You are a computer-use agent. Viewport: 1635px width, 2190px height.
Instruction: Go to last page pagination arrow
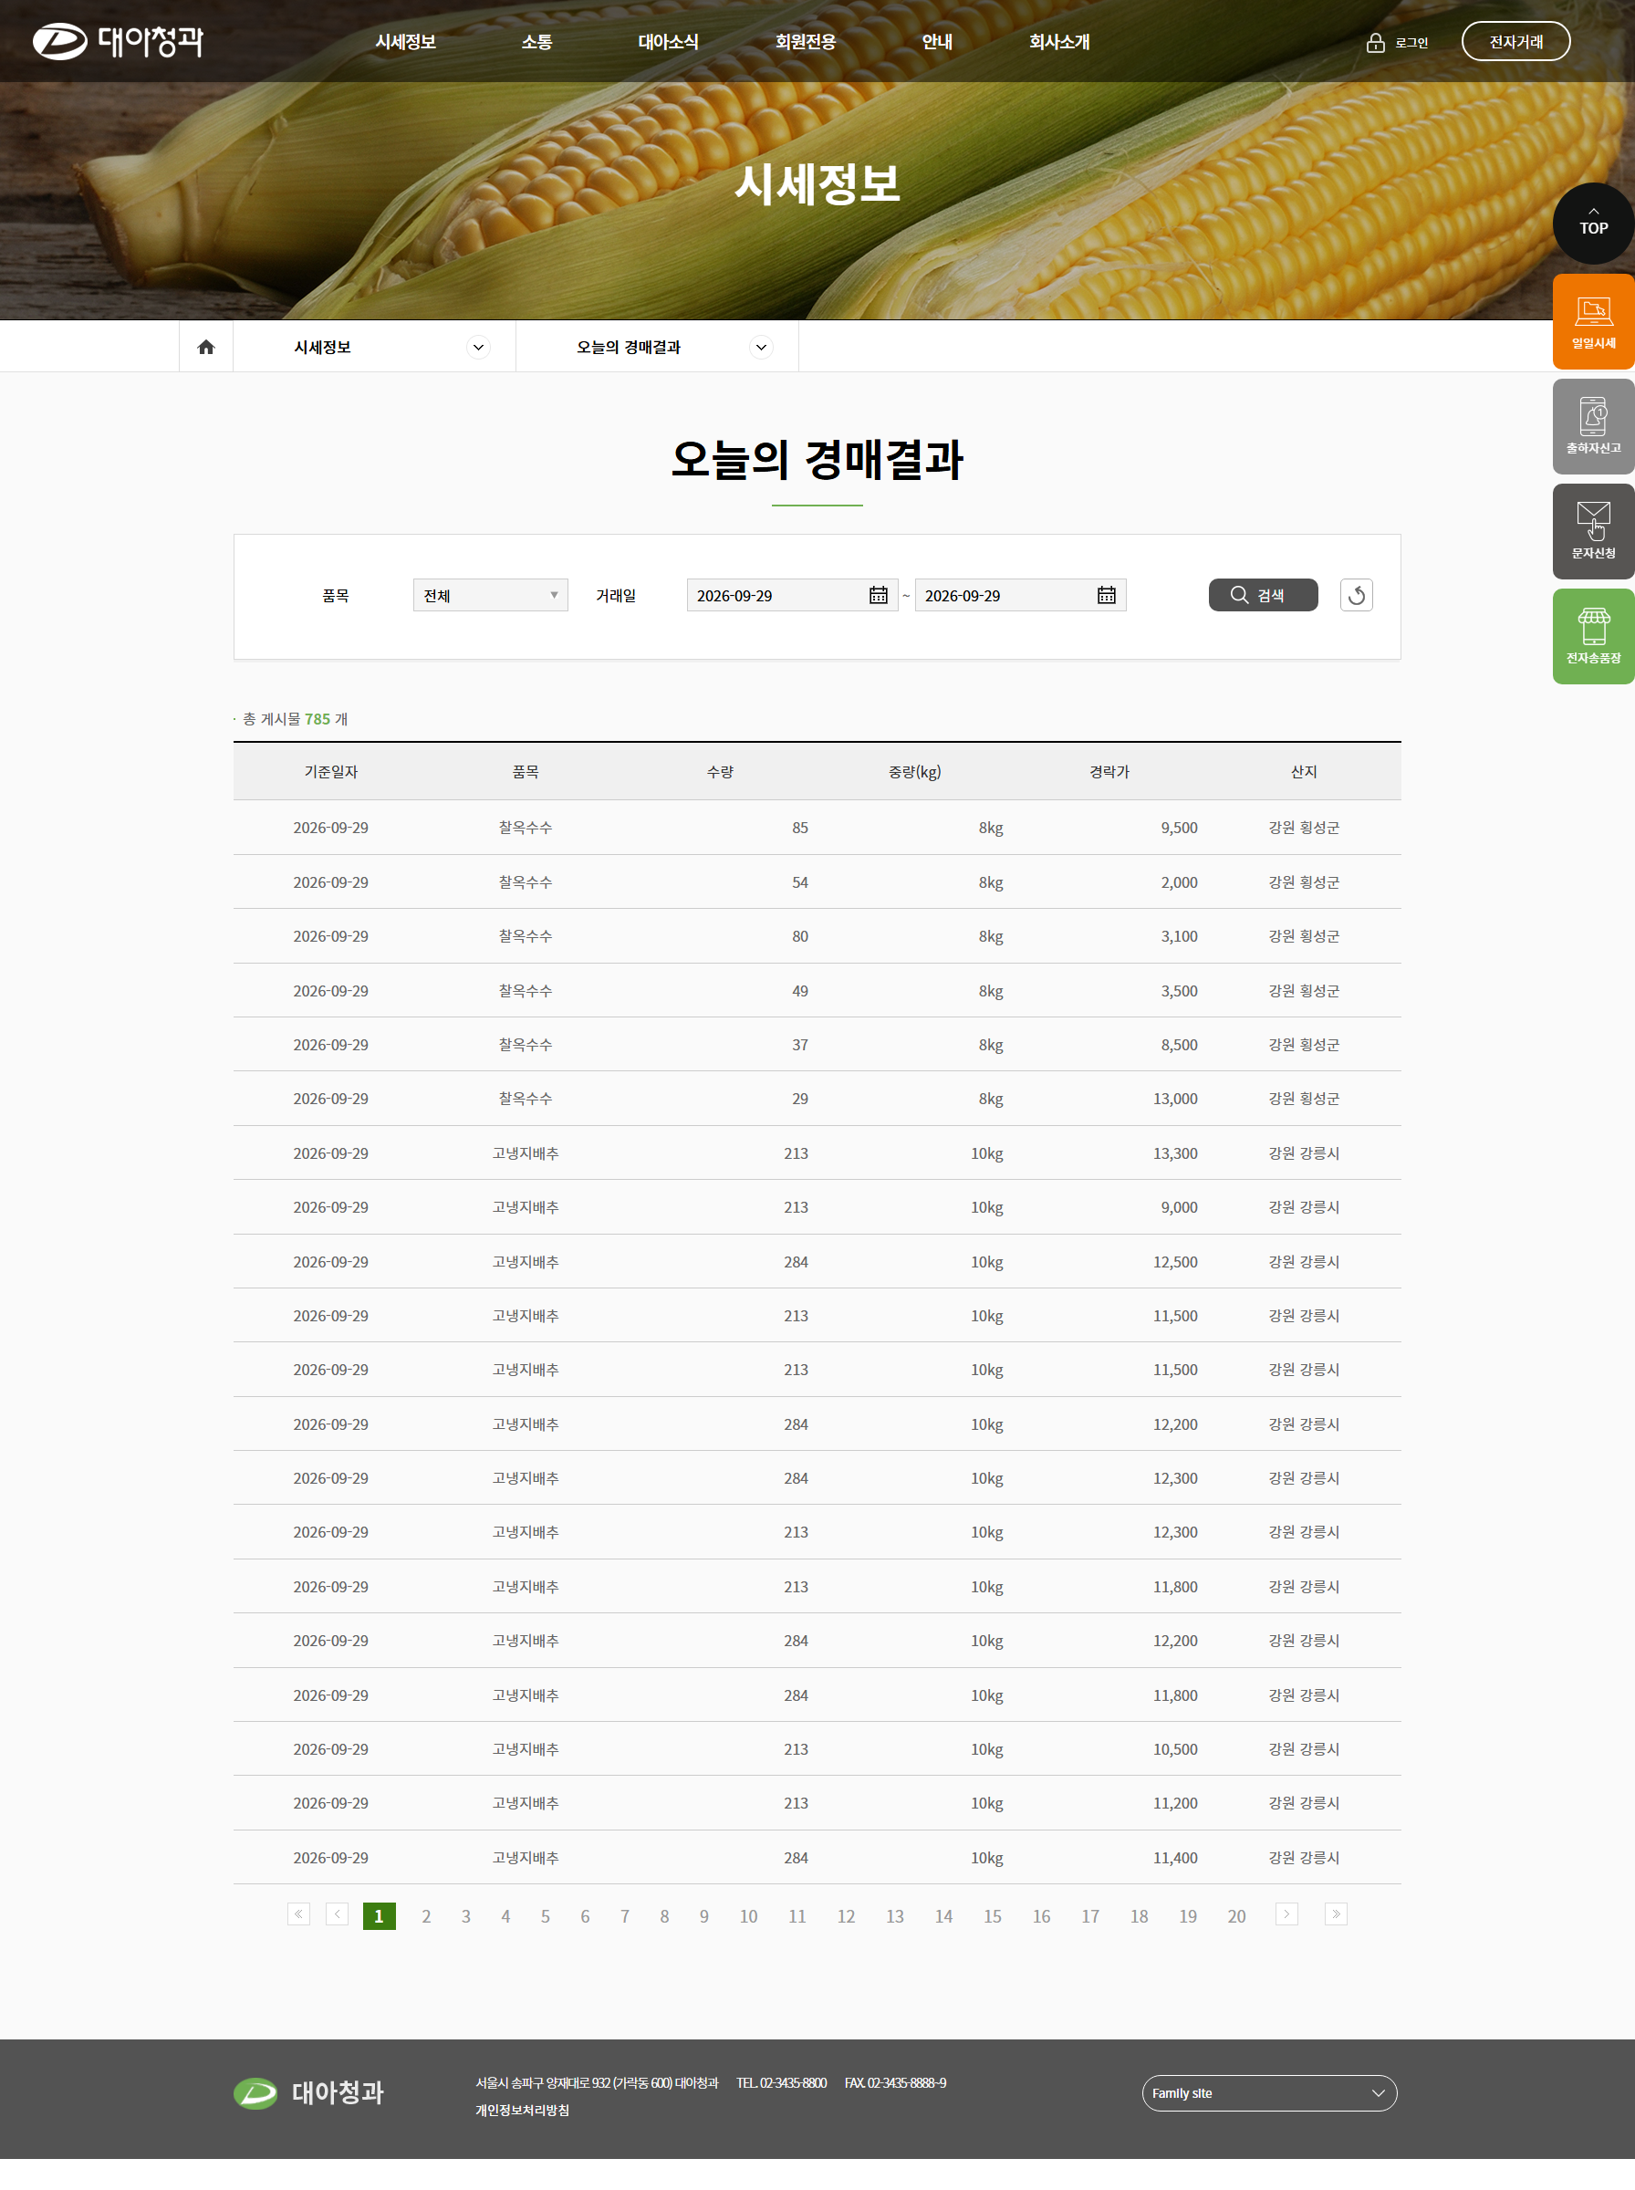(x=1336, y=1914)
